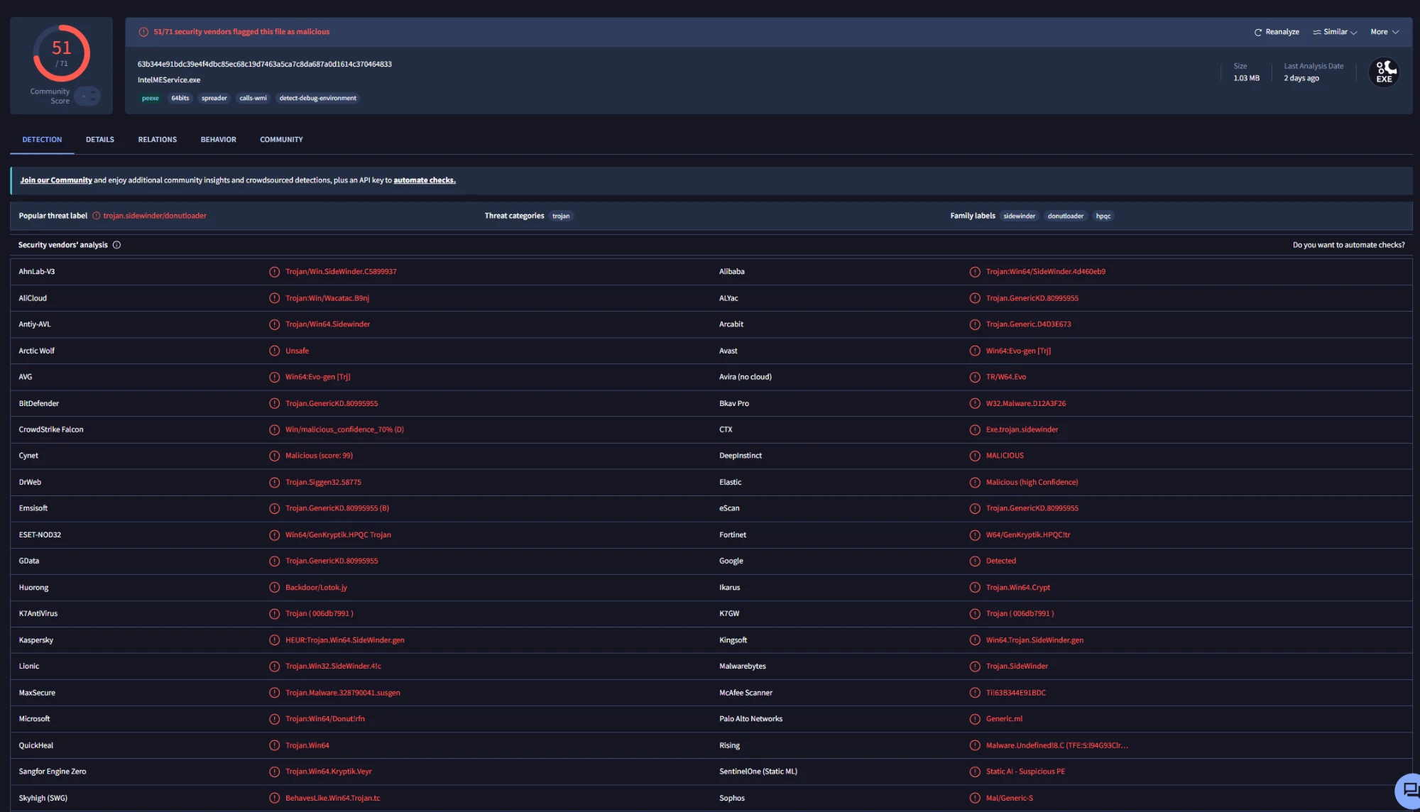Click the alert icon in Palo Alto Networks row
Viewport: 1420px width, 812px height.
(975, 719)
